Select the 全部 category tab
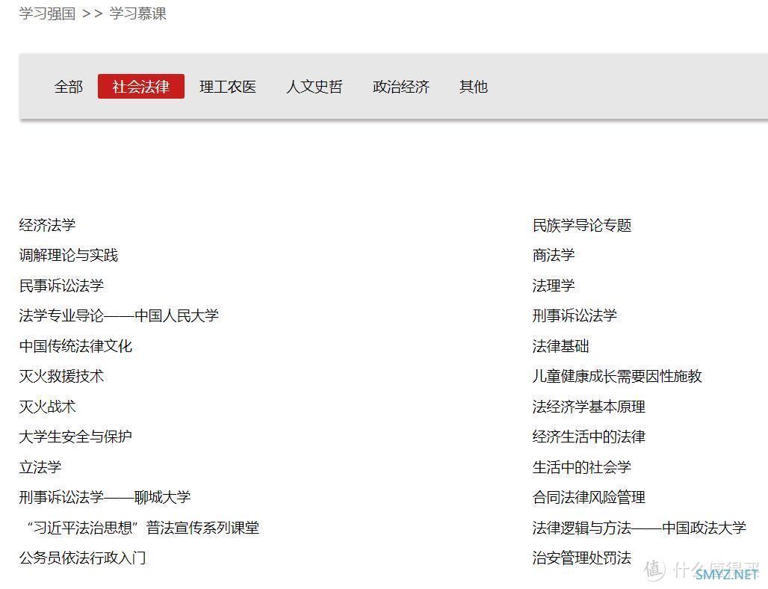Screen dimensions: 768x589 pyautogui.click(x=68, y=87)
